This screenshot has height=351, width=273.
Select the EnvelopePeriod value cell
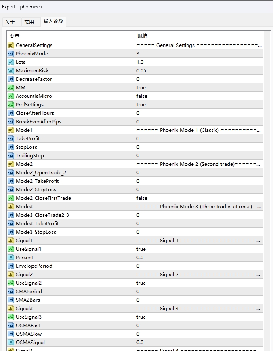pos(199,266)
